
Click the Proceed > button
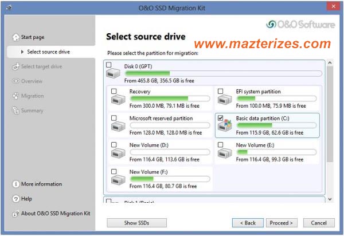[x=282, y=223]
